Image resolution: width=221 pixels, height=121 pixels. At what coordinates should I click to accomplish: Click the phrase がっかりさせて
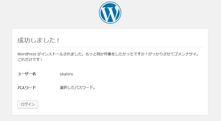click(x=161, y=54)
